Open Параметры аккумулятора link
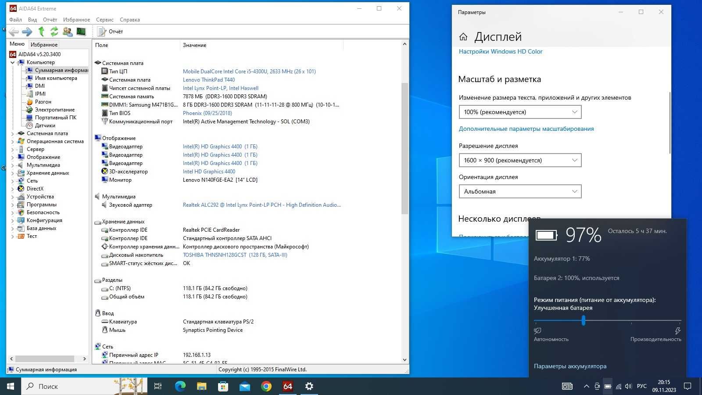This screenshot has width=702, height=395. point(570,366)
